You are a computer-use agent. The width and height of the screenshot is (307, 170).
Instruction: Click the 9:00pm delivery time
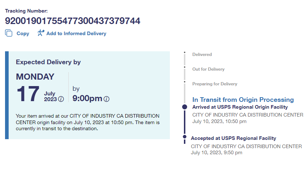pos(87,98)
